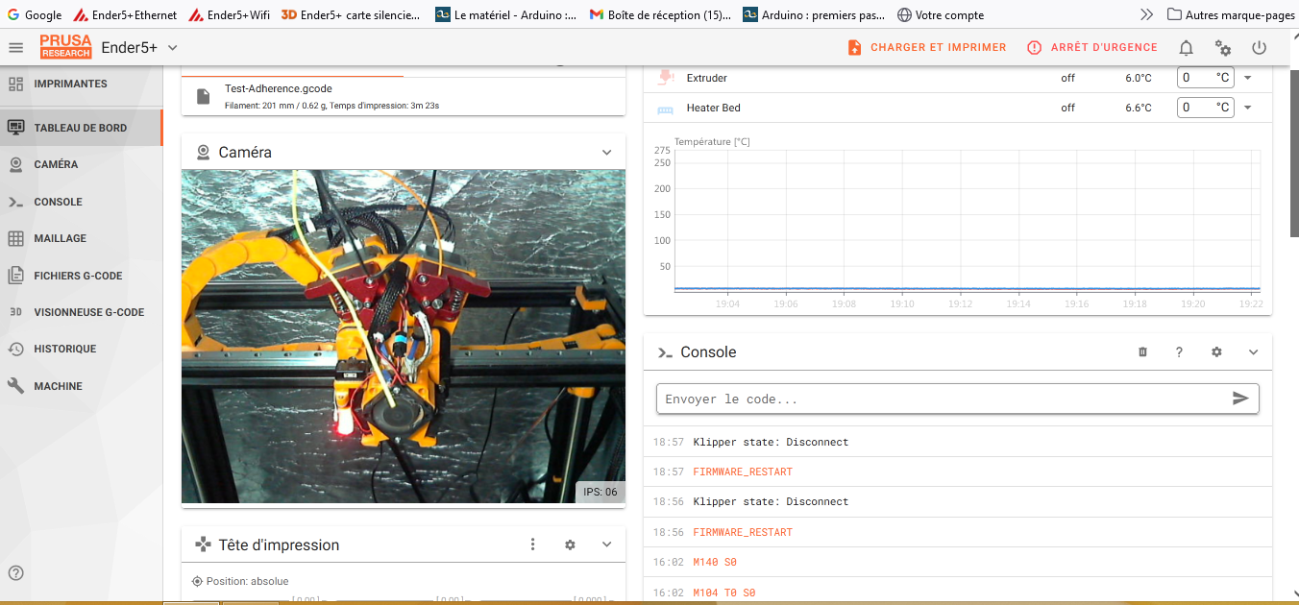Screen dimensions: 1299x605
Task: Clear the console with trash icon
Action: 1142,352
